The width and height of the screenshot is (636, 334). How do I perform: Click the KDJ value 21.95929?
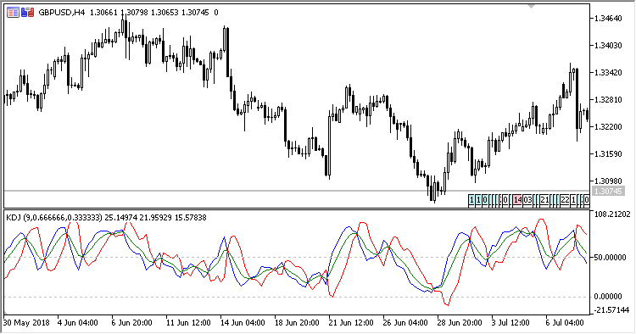click(x=156, y=218)
